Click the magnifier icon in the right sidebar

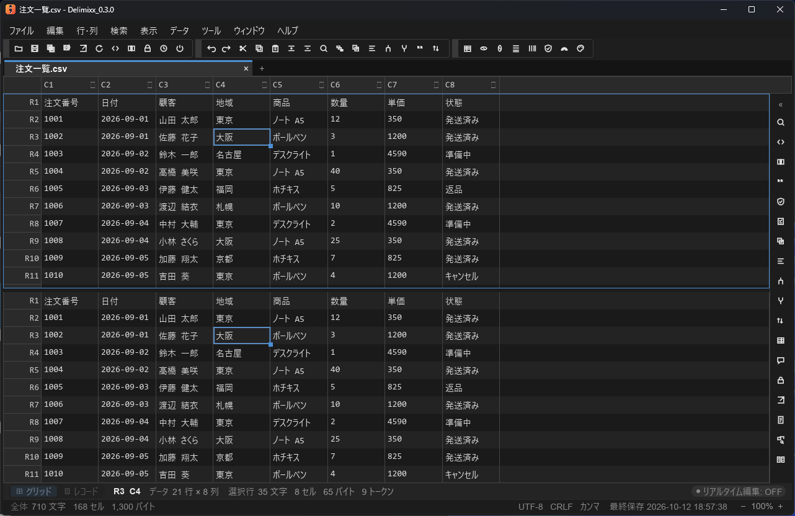(x=781, y=123)
